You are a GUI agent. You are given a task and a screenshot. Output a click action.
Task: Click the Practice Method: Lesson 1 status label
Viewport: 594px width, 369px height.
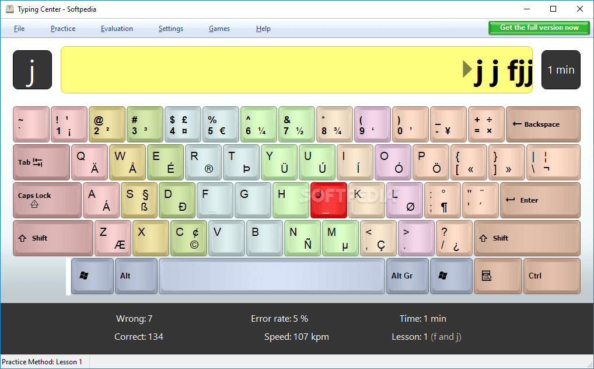coord(43,362)
